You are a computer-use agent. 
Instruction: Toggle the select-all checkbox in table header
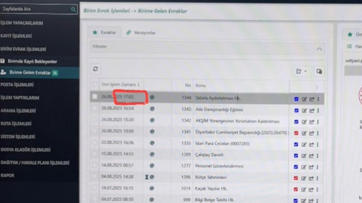(x=95, y=84)
